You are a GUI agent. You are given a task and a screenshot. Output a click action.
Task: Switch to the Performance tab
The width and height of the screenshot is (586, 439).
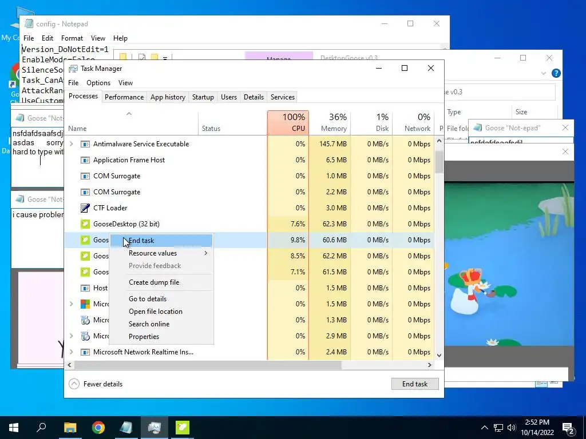pos(124,97)
